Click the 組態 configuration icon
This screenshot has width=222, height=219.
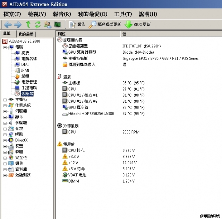point(11,164)
